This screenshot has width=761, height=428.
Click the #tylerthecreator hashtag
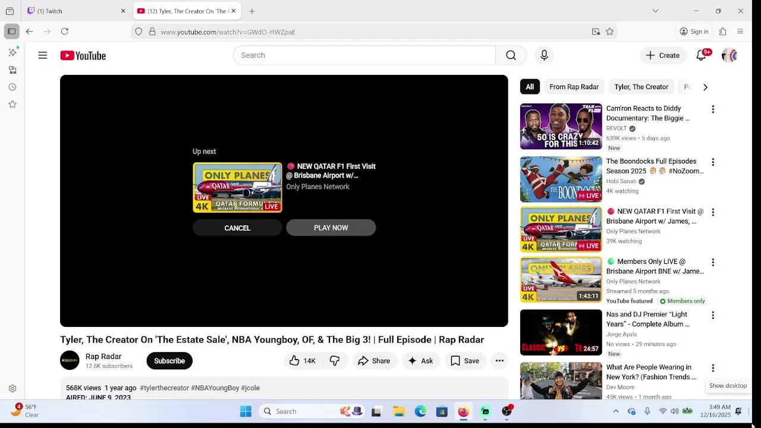(164, 388)
